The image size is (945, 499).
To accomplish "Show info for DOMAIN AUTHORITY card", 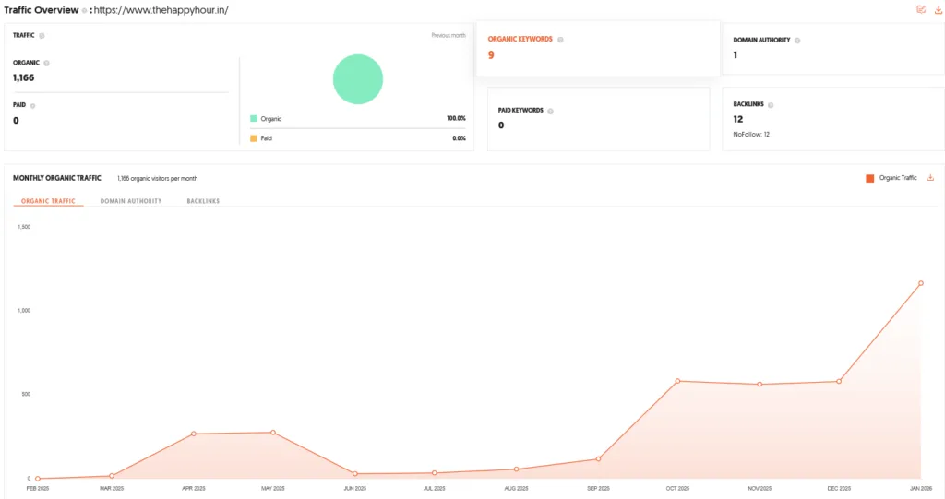I will point(797,41).
